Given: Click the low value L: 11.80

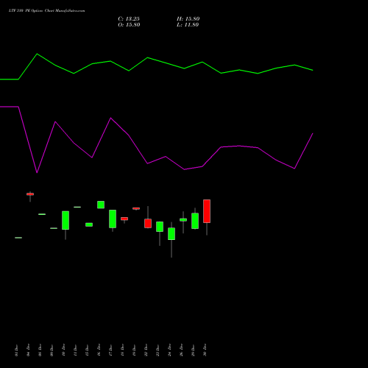Looking at the screenshot, I should click(188, 25).
